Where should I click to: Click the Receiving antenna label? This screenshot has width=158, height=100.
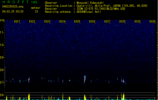58,12
